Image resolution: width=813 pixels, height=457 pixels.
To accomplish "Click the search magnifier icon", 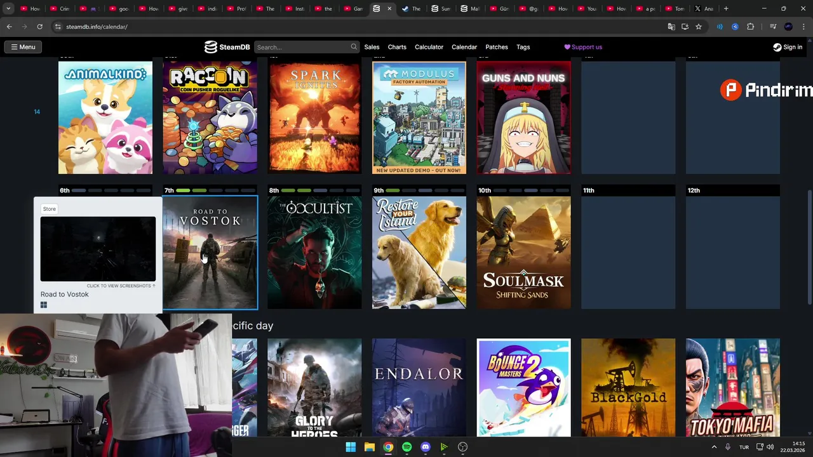I will coord(354,47).
